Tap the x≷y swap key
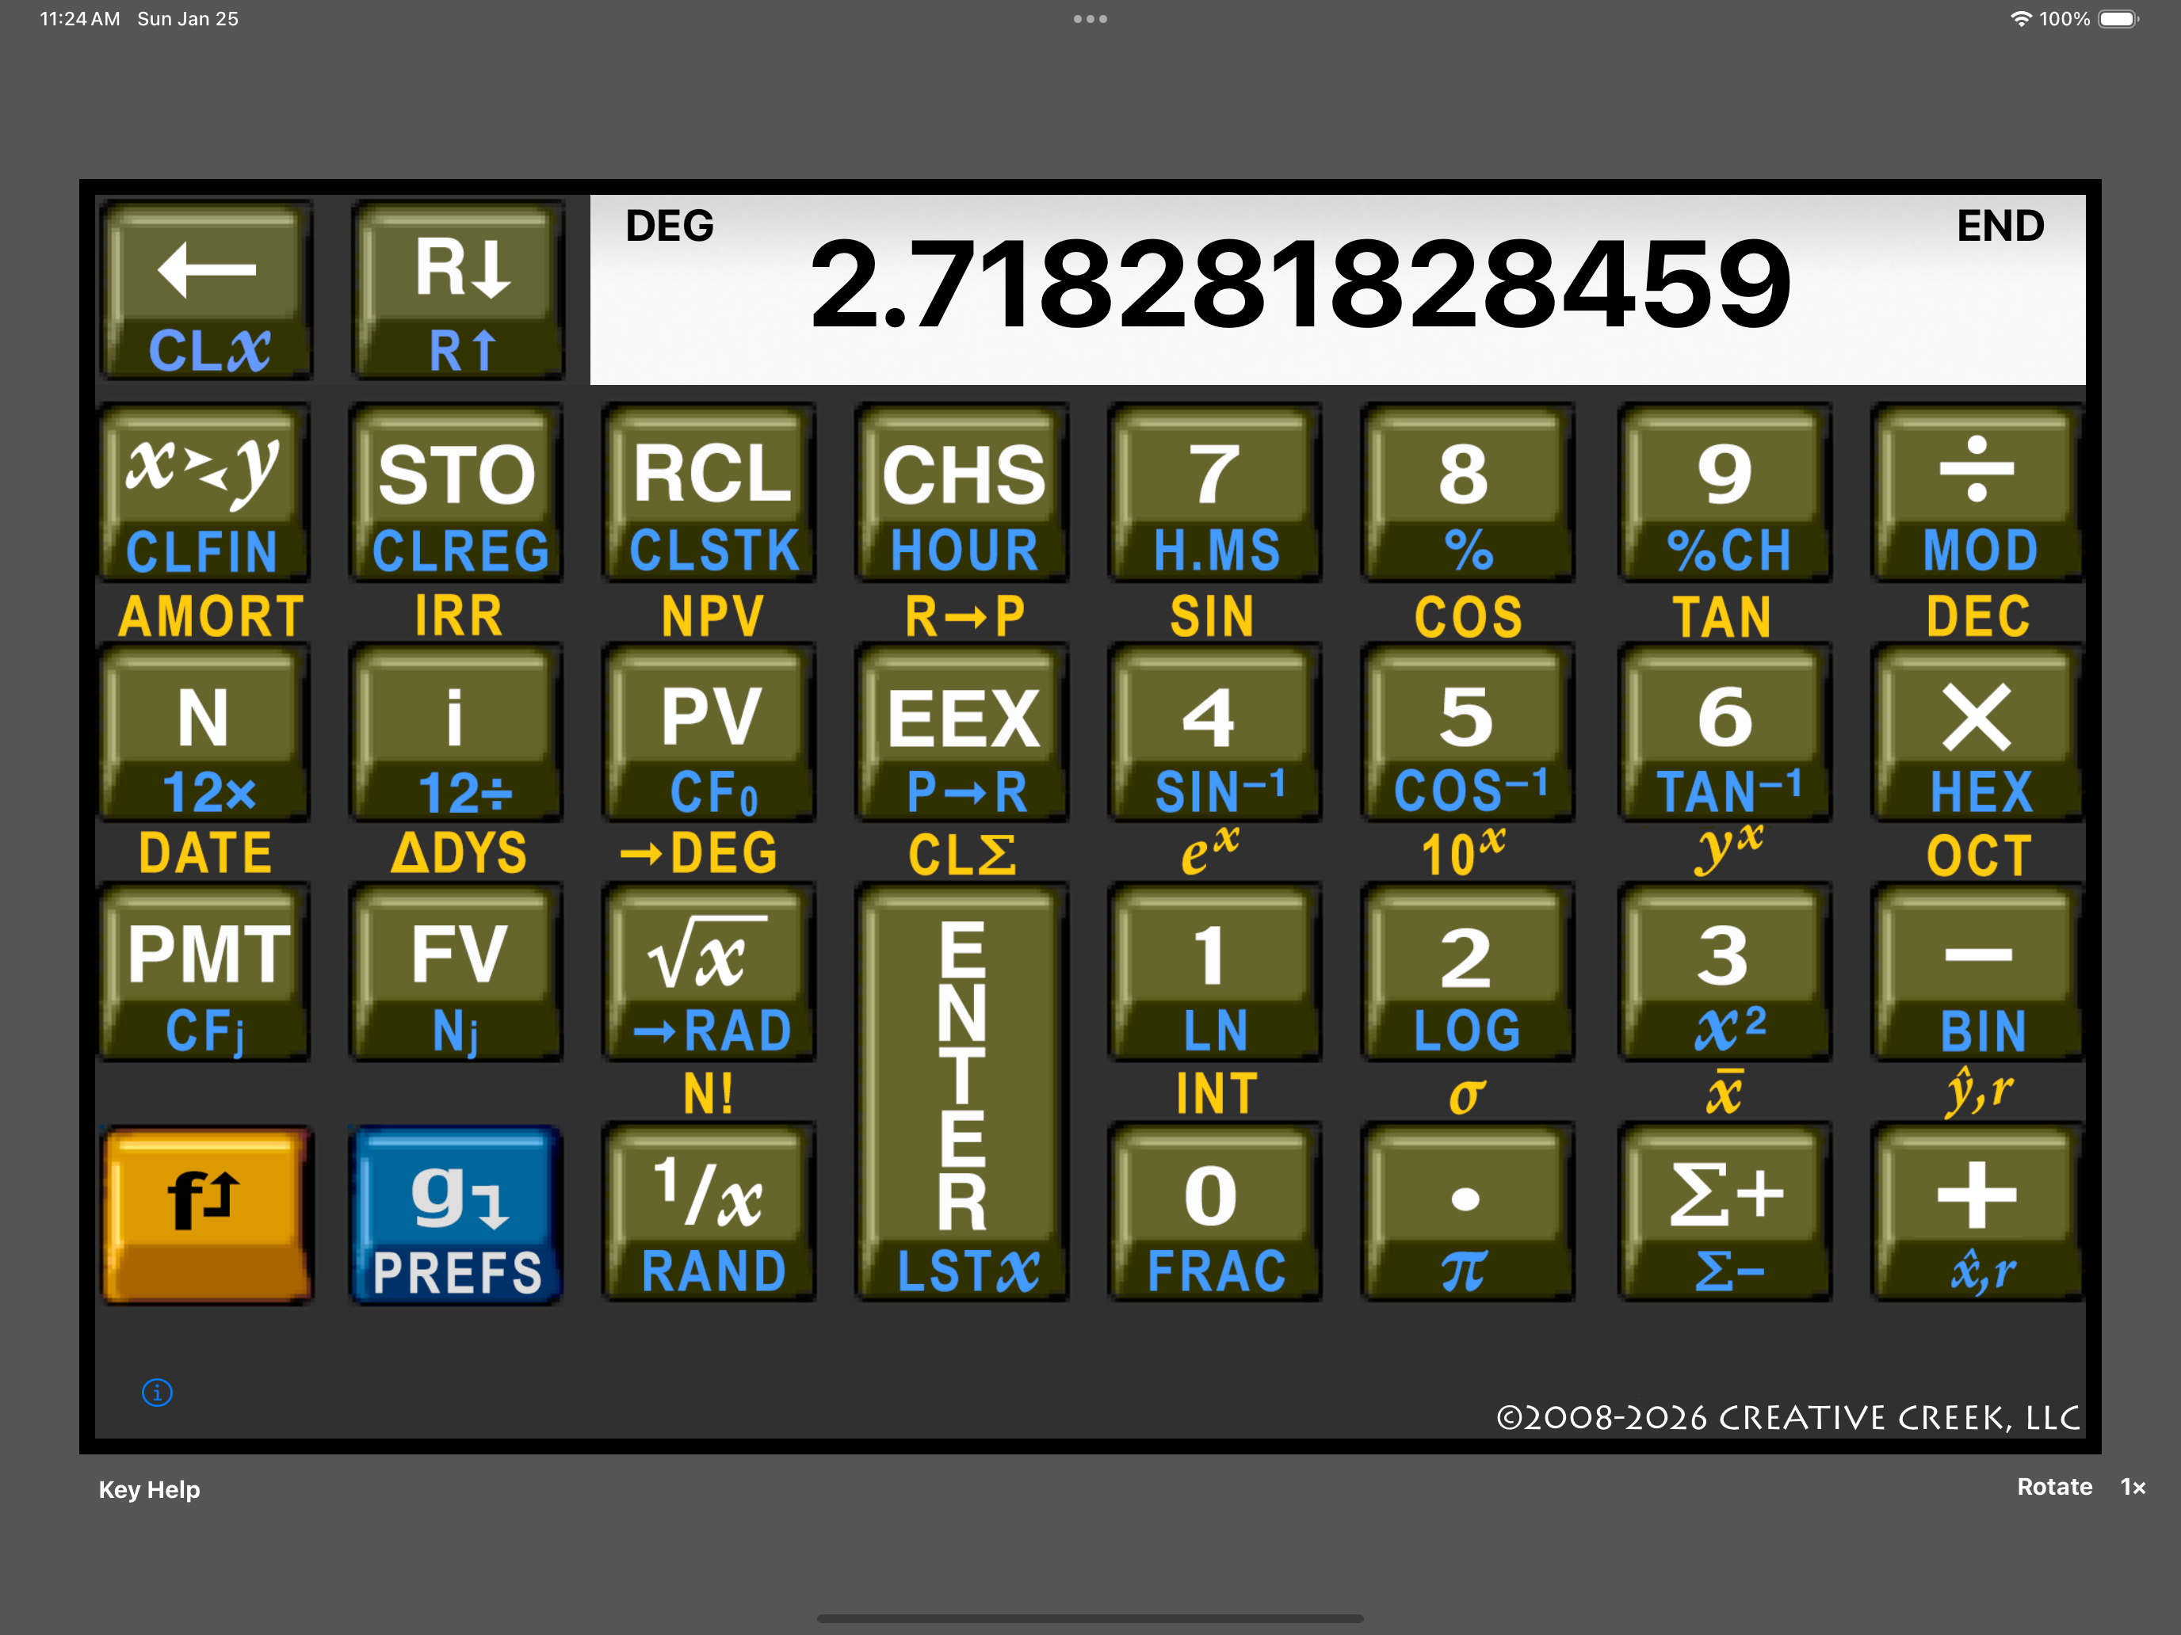 click(205, 493)
